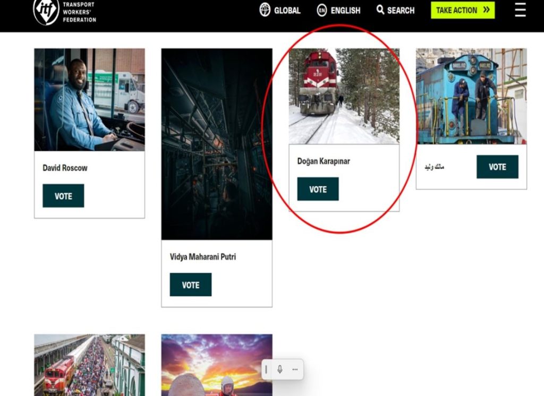Select the SEARCH menu item
The width and height of the screenshot is (544, 396).
401,10
